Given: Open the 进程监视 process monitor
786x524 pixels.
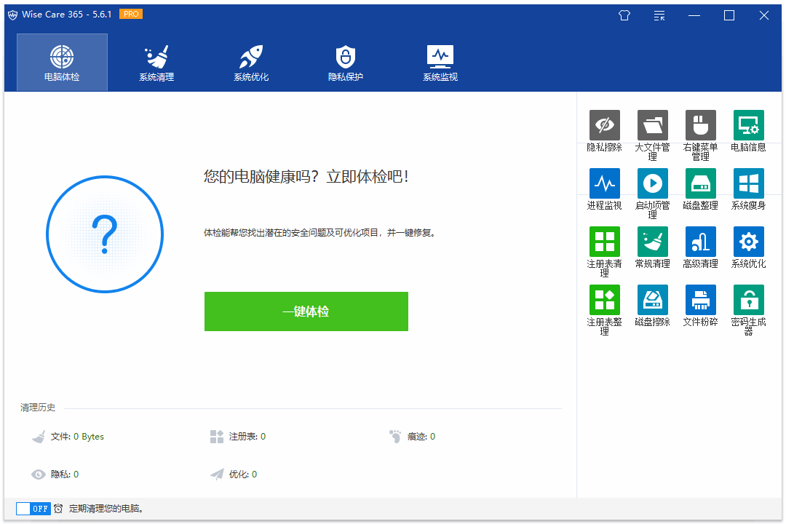Looking at the screenshot, I should [x=604, y=184].
